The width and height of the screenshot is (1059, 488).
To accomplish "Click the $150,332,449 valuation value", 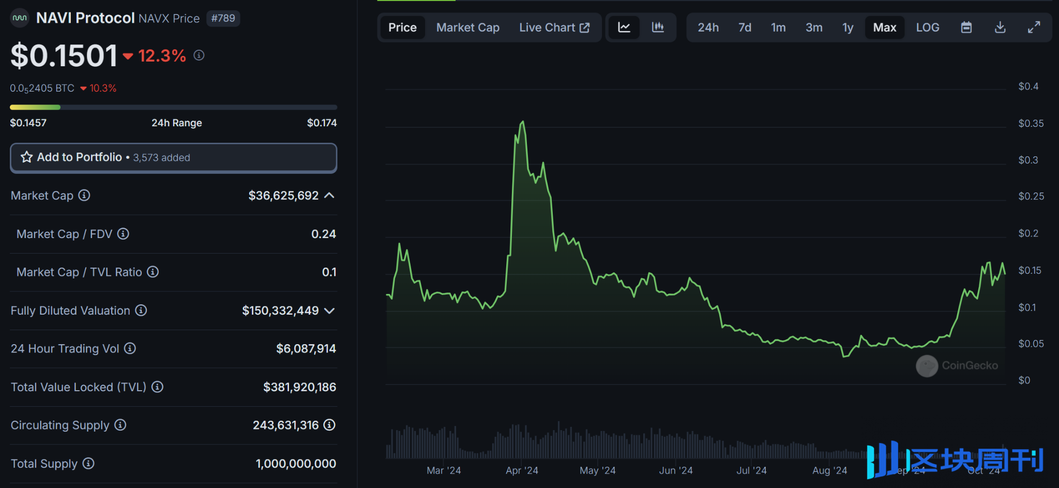I will [x=280, y=310].
